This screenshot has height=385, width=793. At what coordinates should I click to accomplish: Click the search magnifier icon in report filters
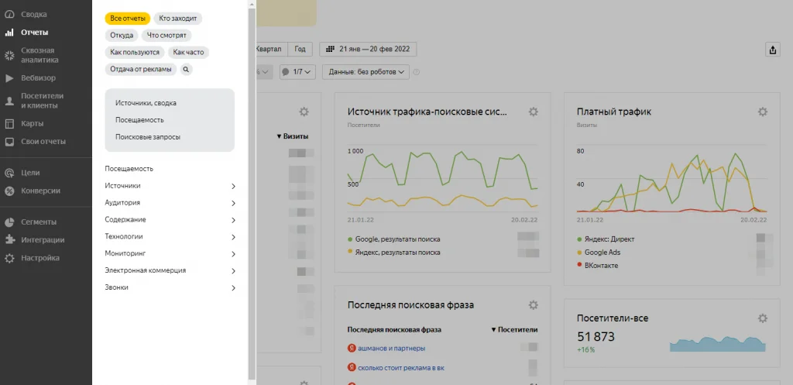click(x=187, y=69)
